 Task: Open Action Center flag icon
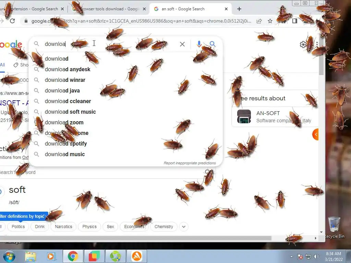coord(300,256)
